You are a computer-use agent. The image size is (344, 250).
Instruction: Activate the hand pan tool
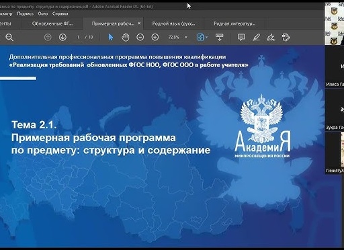click(x=126, y=37)
